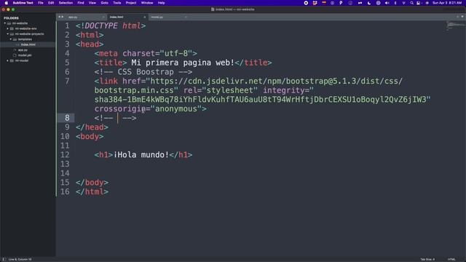Collapse the templates folder
Image resolution: width=466 pixels, height=262 pixels.
11,39
